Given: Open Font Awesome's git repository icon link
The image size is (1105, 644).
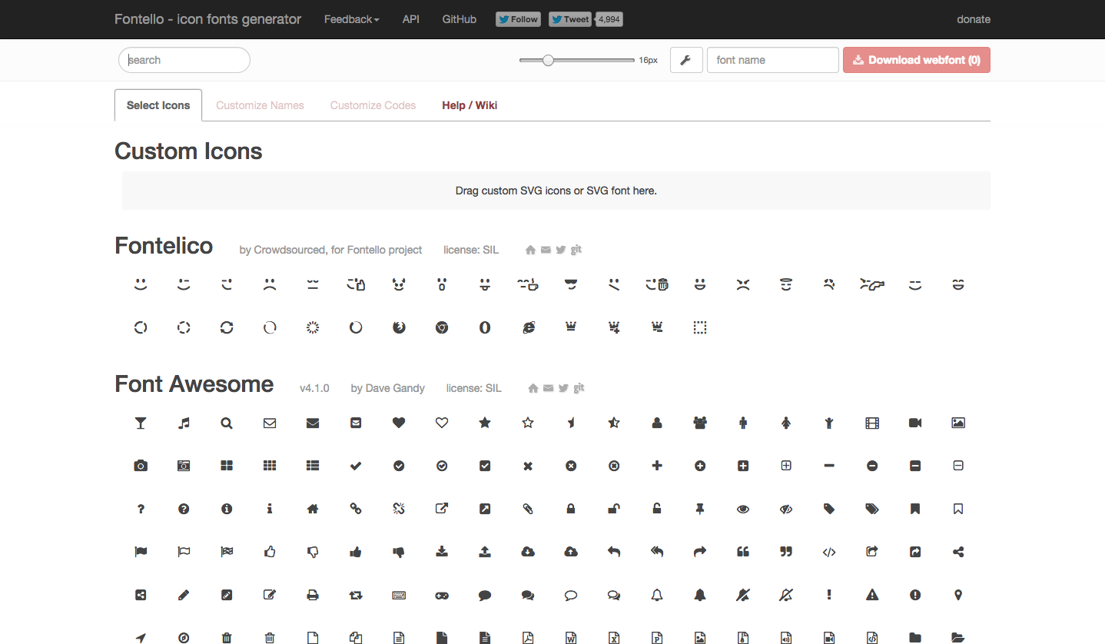Looking at the screenshot, I should [x=579, y=388].
